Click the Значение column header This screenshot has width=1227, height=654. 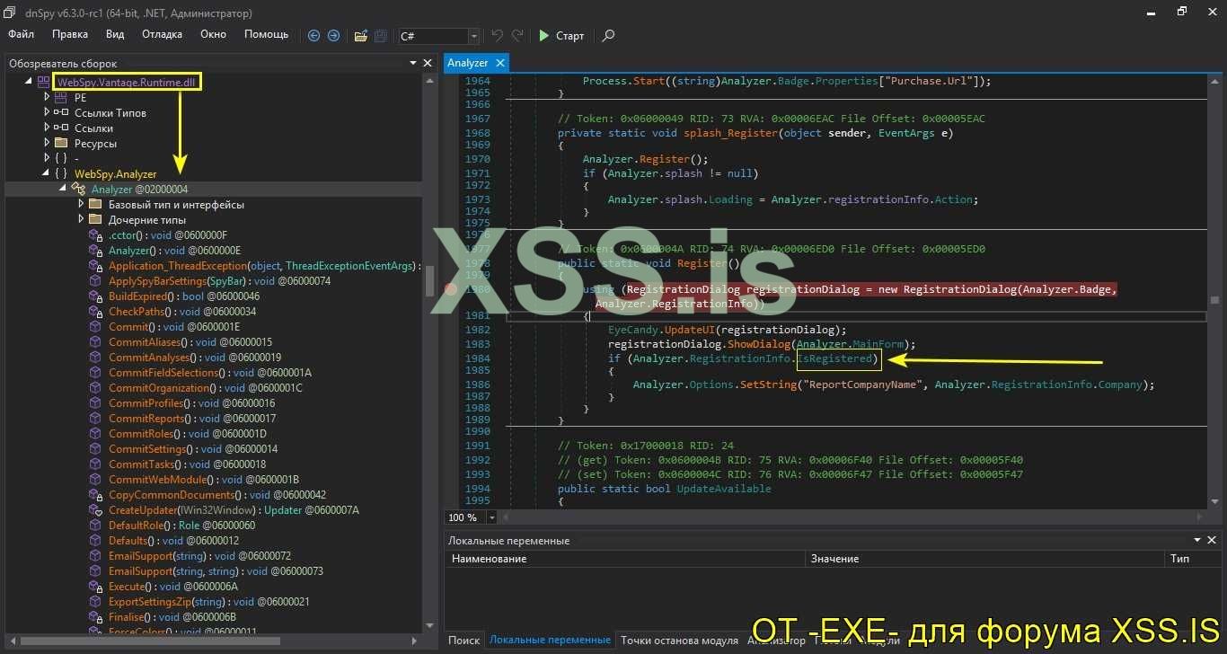click(x=984, y=559)
